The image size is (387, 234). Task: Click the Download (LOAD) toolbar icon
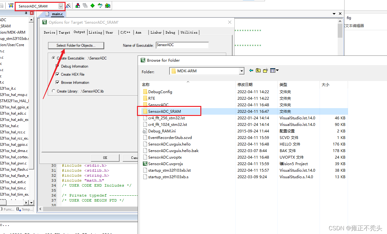coord(11,6)
